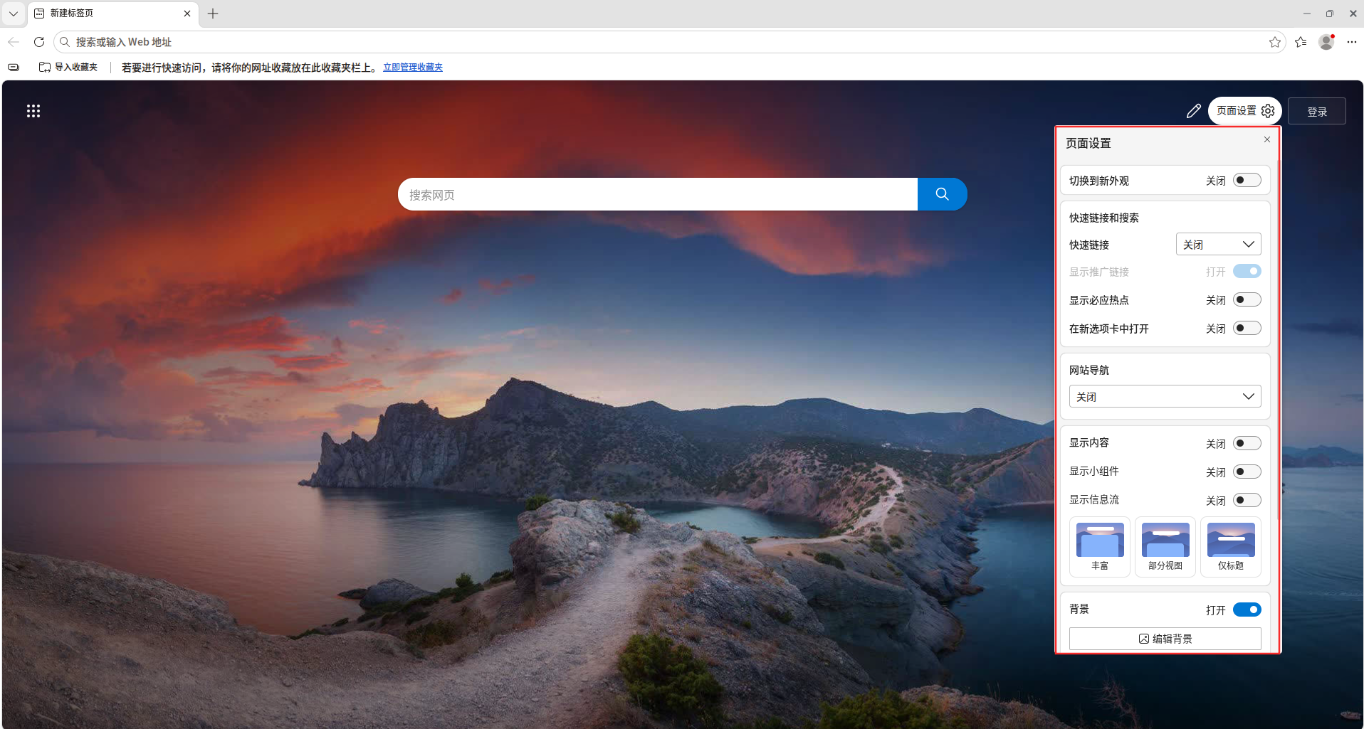Screen dimensions: 1364x729
Task: Click the blue search magnifier button
Action: [942, 194]
